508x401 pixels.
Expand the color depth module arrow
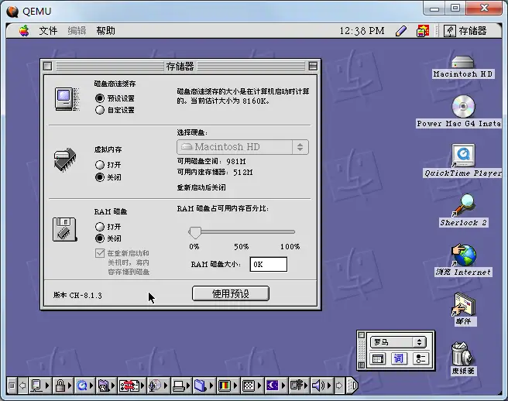(235, 386)
